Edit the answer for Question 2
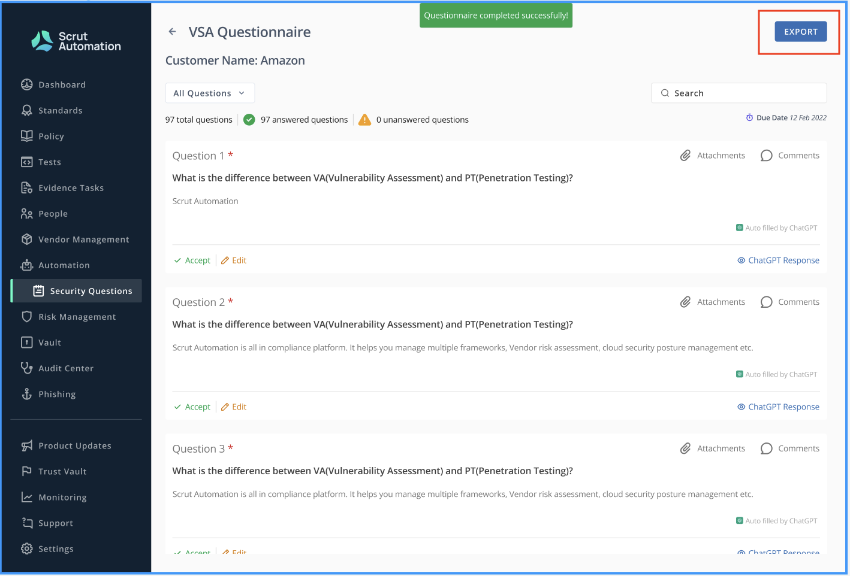The width and height of the screenshot is (850, 576). point(234,407)
